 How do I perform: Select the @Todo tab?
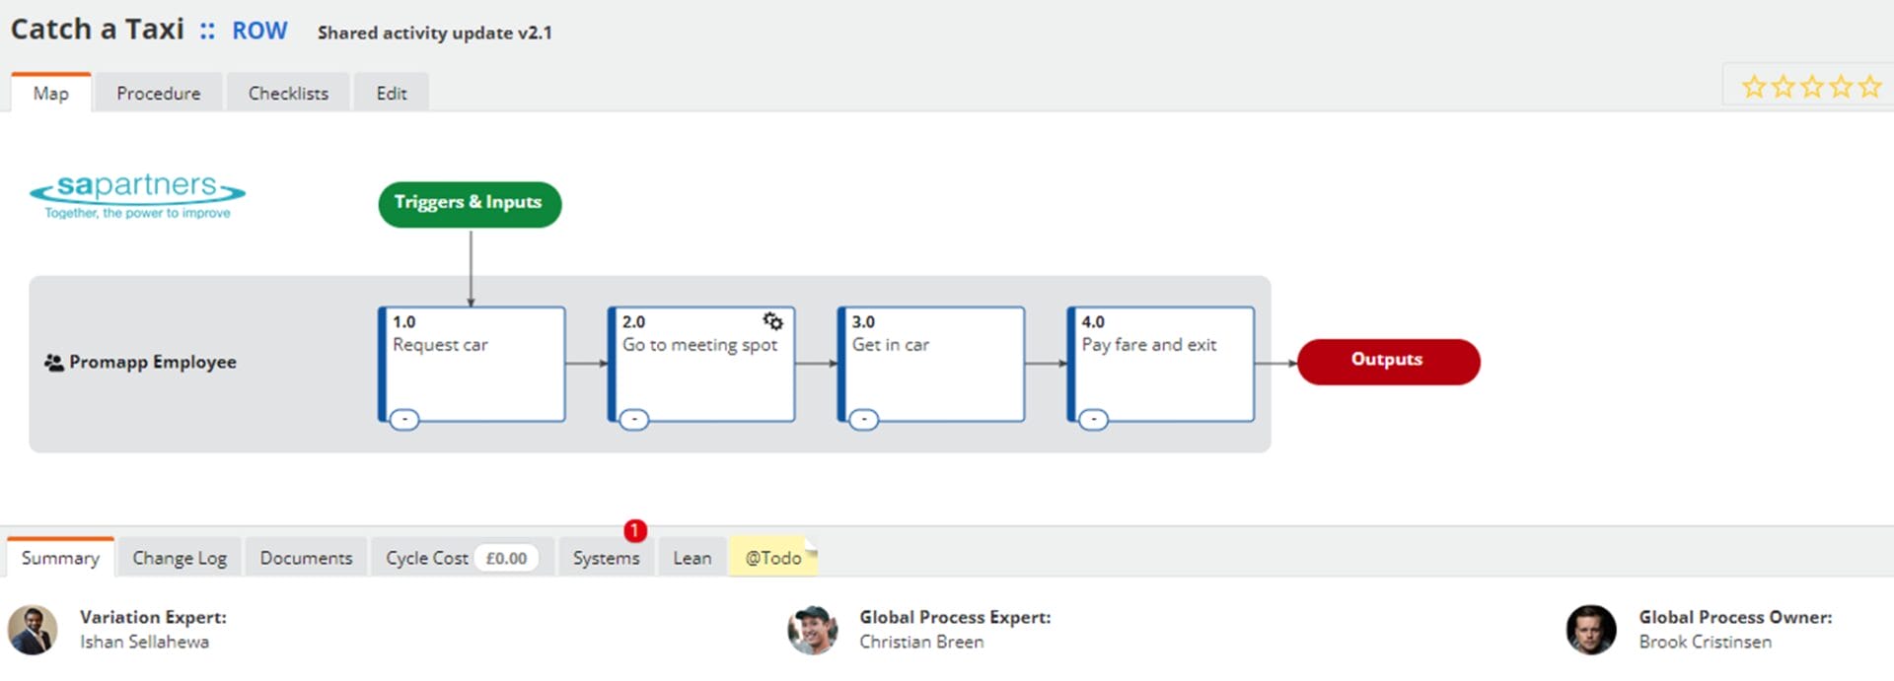tap(772, 558)
